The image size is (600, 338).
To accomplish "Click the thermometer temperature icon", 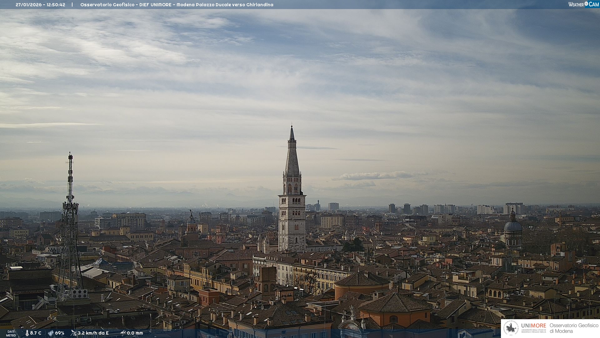I will click(x=27, y=333).
